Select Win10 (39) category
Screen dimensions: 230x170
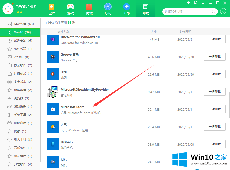coord(20,32)
